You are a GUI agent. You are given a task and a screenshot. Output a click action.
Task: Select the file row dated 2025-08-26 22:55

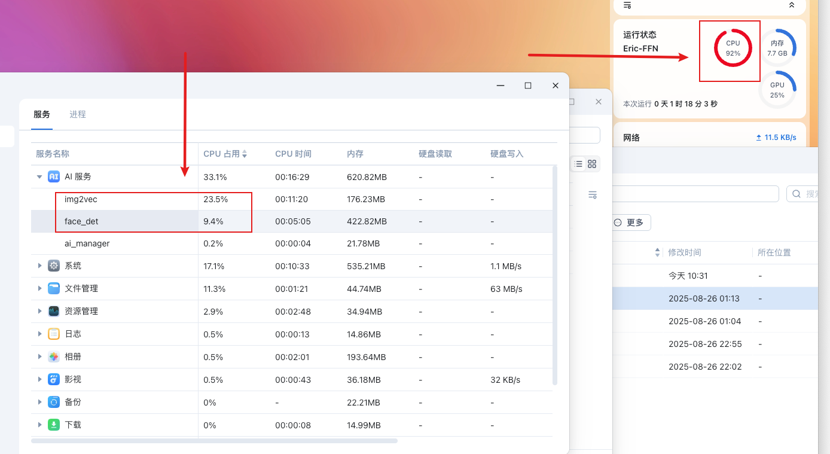coord(716,344)
